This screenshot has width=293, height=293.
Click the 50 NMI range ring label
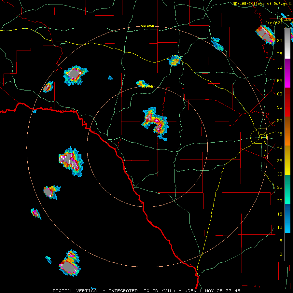[147, 86]
